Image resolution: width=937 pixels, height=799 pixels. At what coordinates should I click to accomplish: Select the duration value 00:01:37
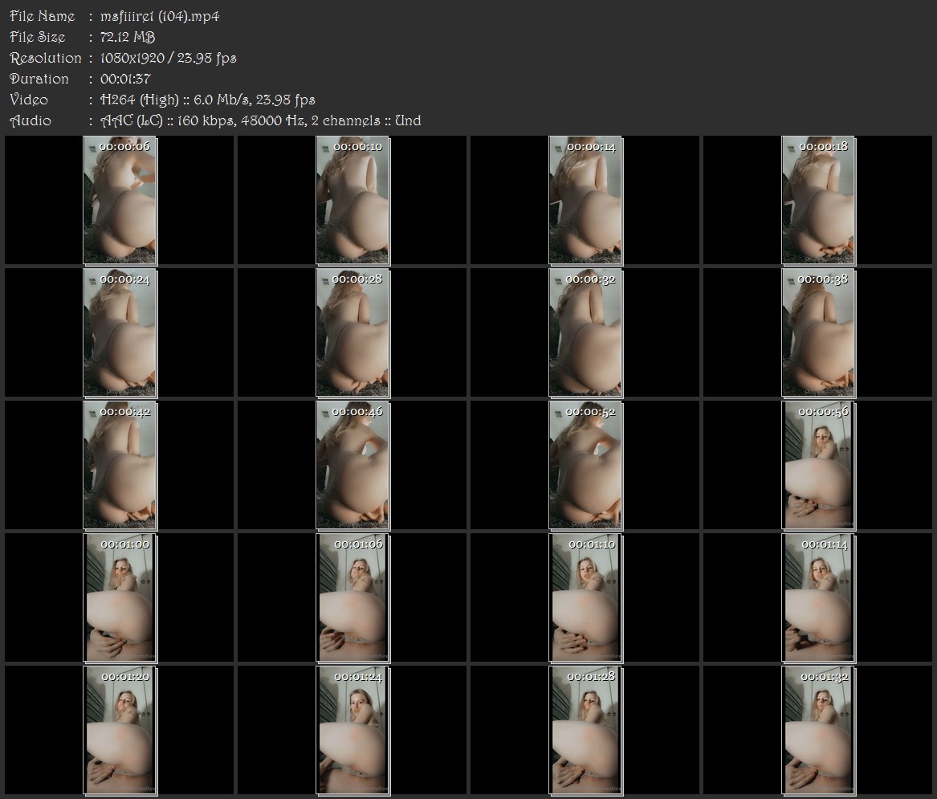pyautogui.click(x=125, y=79)
